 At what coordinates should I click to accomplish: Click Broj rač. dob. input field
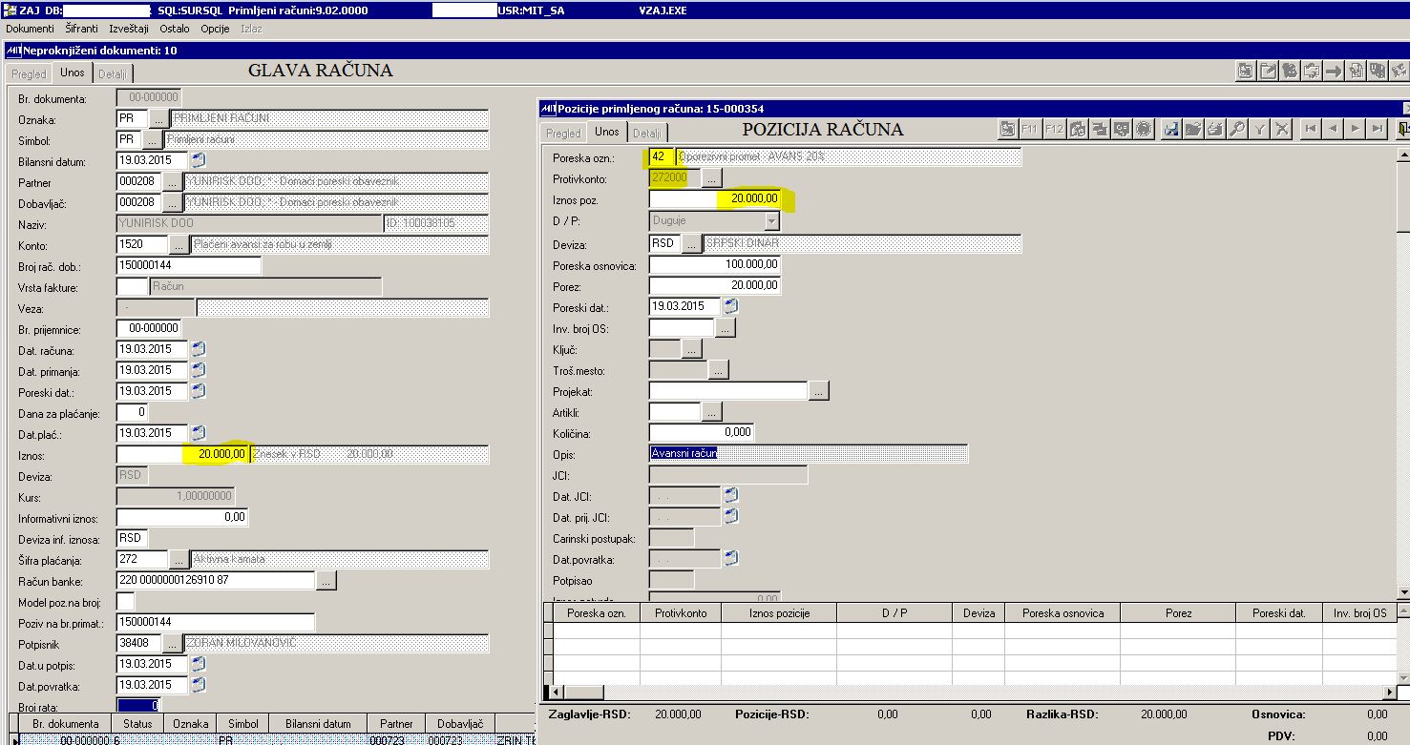(189, 265)
